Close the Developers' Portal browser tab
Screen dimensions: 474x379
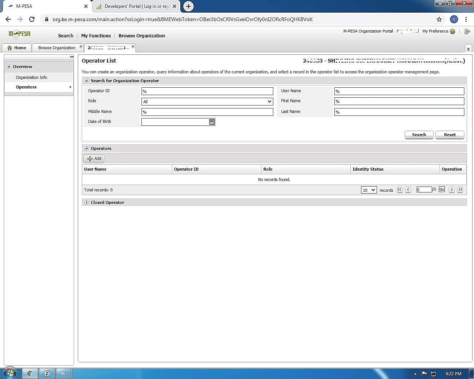pyautogui.click(x=174, y=6)
